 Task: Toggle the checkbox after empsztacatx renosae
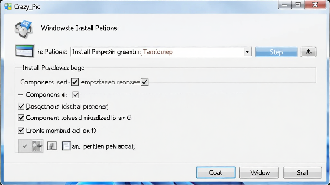[x=144, y=82]
